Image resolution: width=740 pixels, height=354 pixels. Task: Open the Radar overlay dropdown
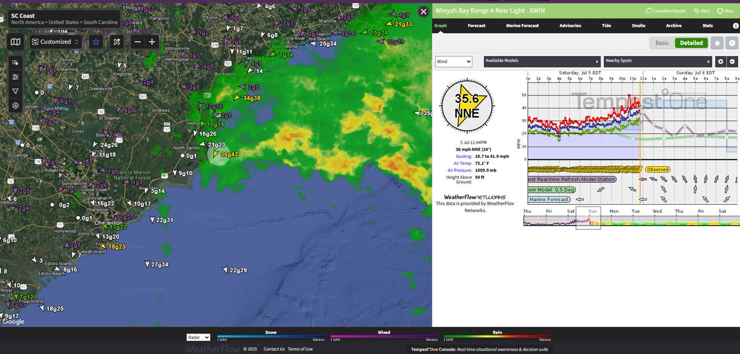[199, 337]
